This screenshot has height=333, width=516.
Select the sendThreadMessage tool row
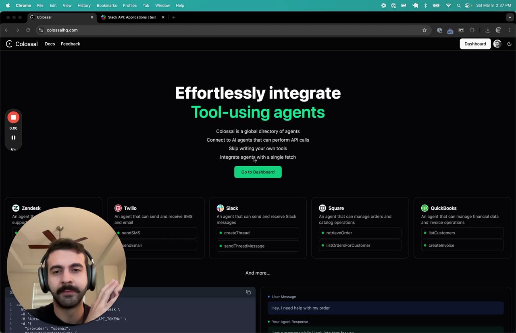click(258, 246)
